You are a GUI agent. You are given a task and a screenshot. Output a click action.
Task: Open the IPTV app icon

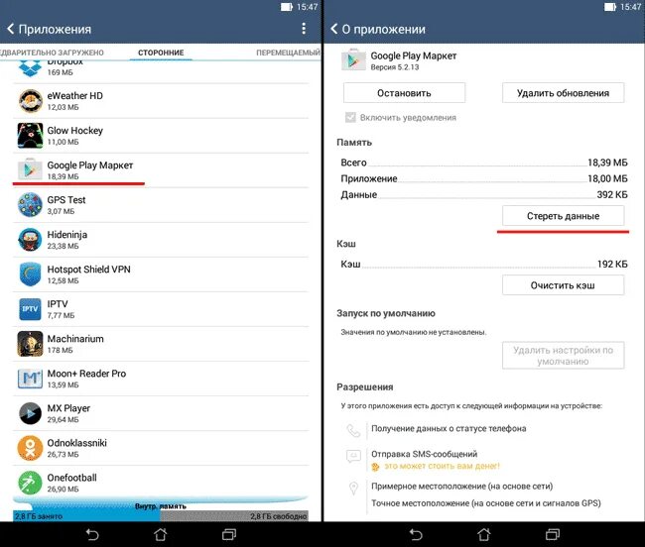coord(30,309)
